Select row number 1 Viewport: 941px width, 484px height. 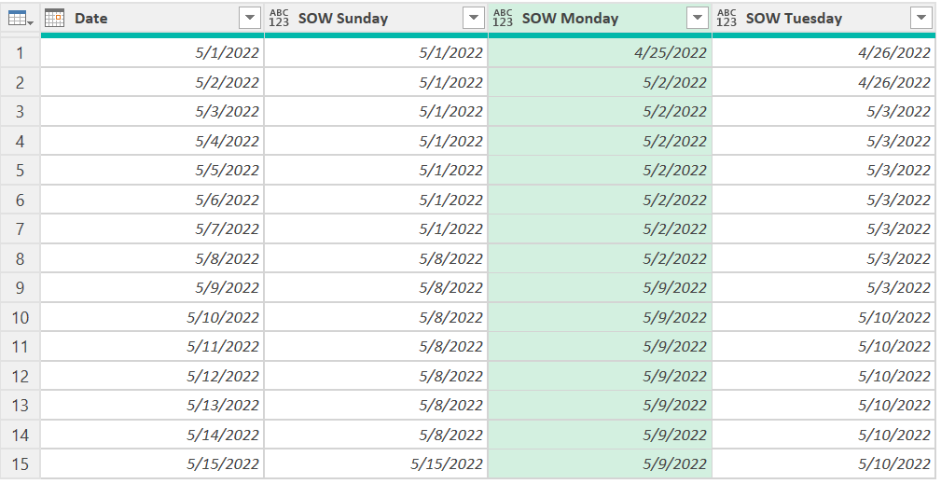click(x=20, y=53)
